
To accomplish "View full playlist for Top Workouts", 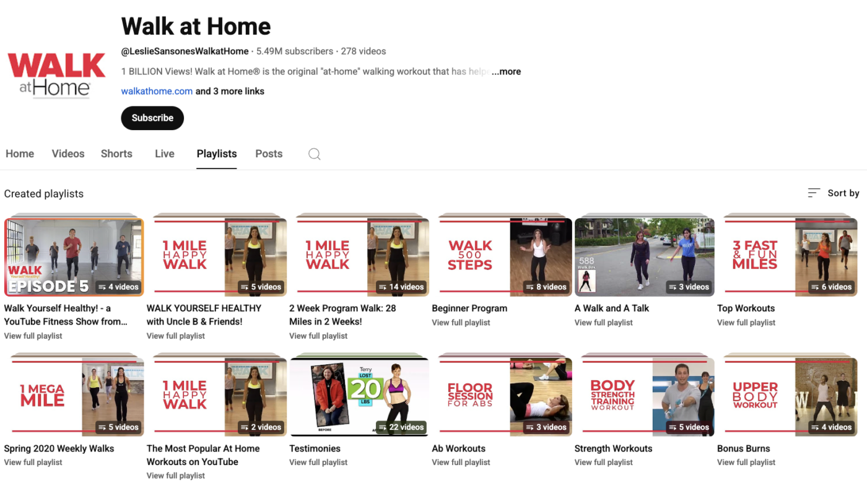I will pos(746,323).
